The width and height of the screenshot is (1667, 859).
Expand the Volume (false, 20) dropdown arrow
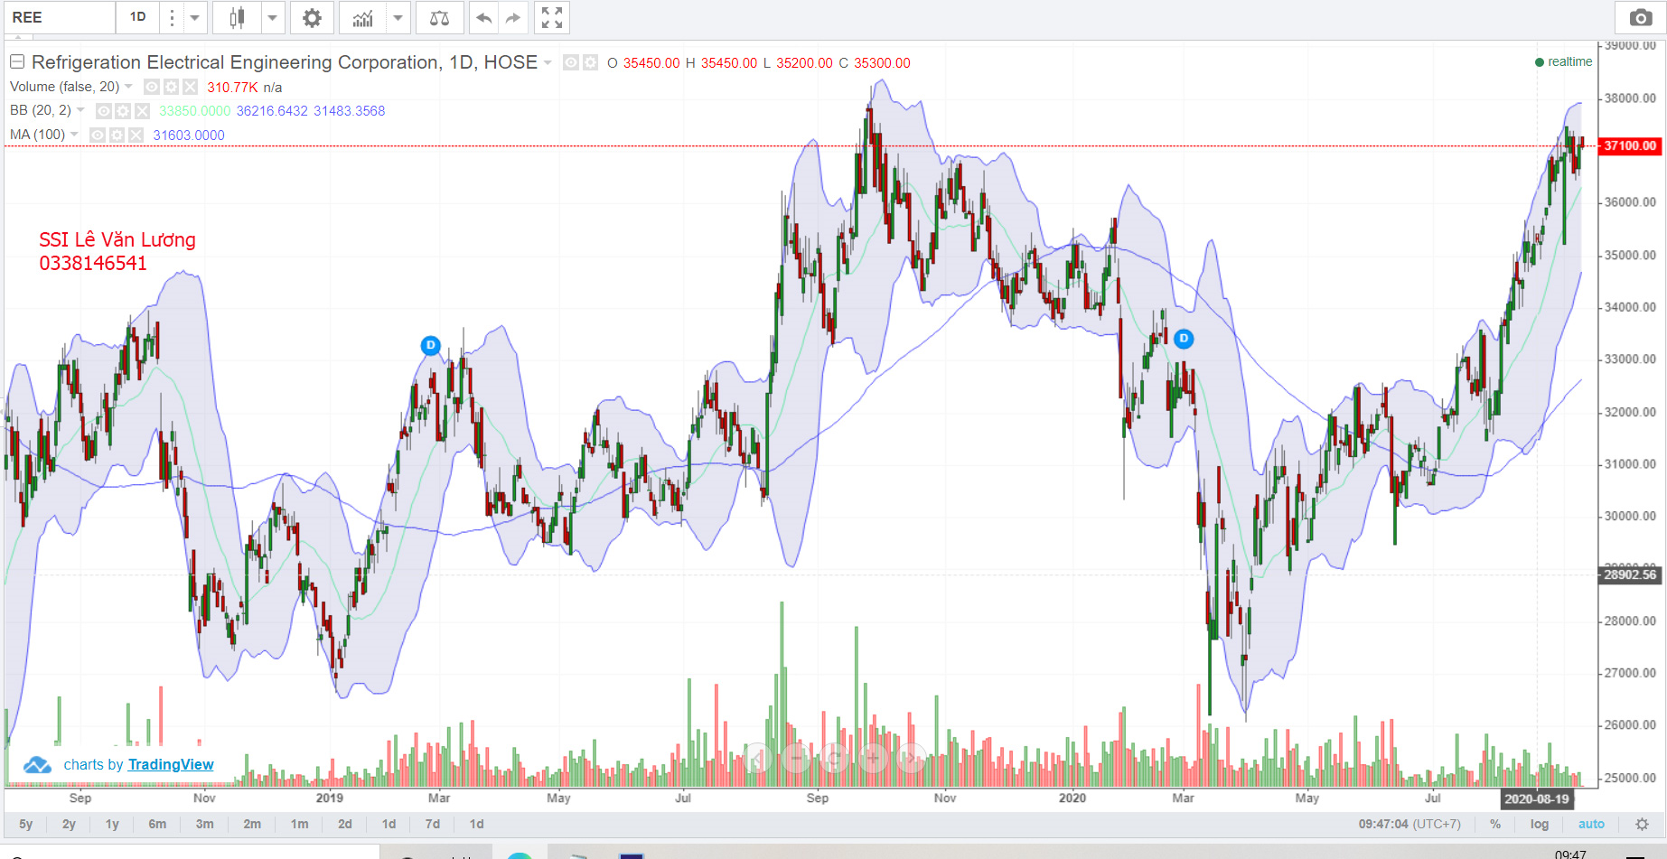coord(128,87)
